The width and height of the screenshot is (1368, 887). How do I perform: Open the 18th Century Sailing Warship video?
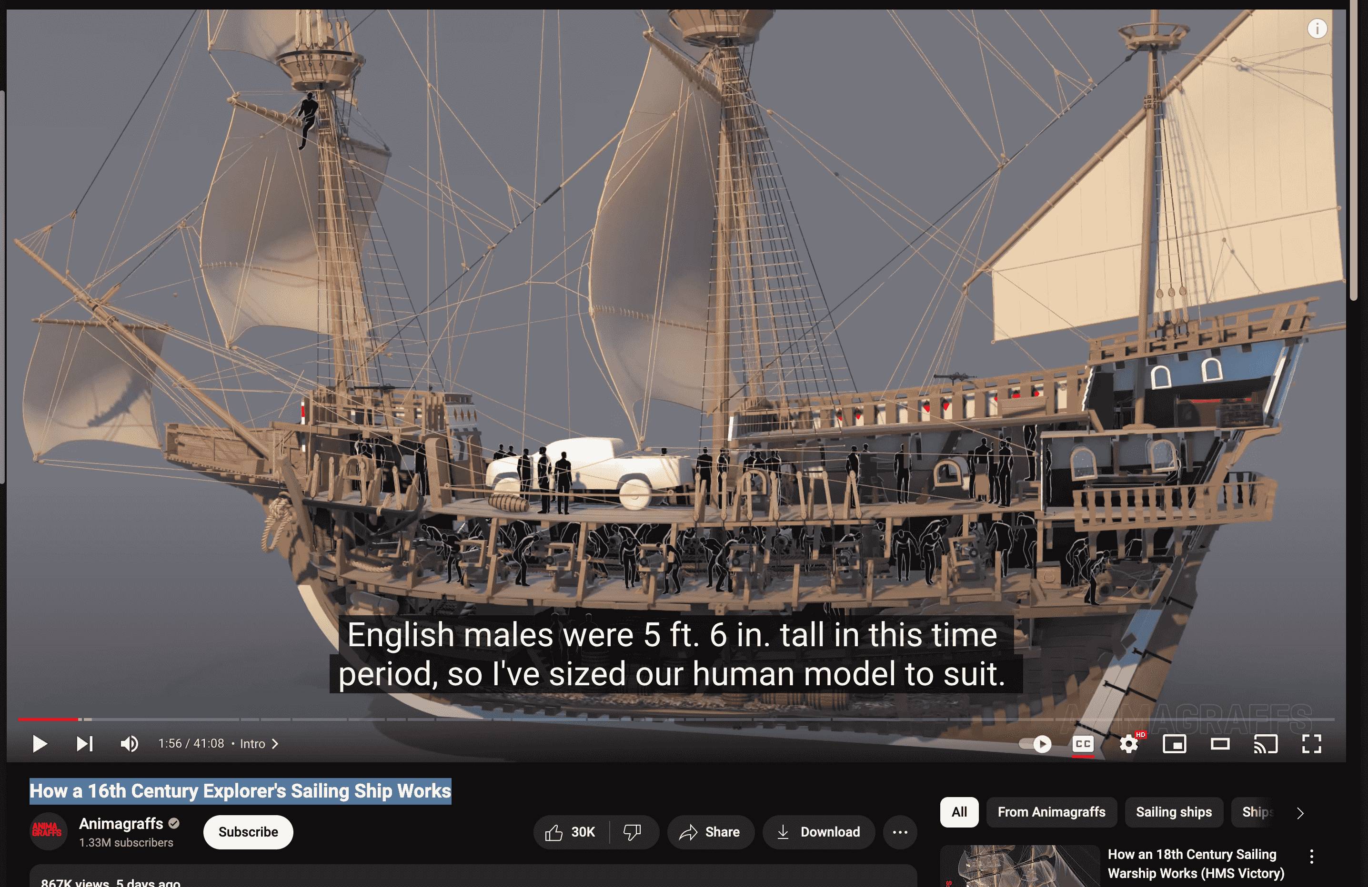[x=1196, y=864]
